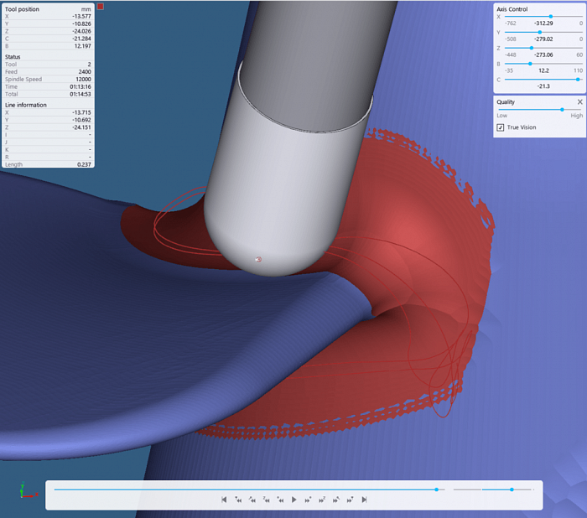This screenshot has height=518, width=587.
Task: Toggle the True Vision checkbox
Action: (500, 127)
